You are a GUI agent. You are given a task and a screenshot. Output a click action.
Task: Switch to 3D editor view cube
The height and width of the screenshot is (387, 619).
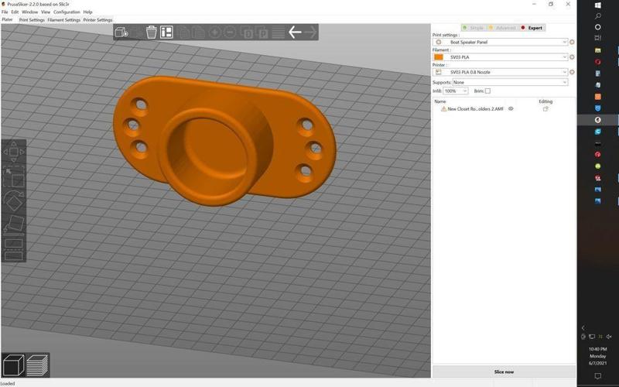click(x=13, y=365)
